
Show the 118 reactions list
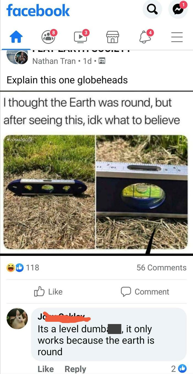(x=23, y=267)
